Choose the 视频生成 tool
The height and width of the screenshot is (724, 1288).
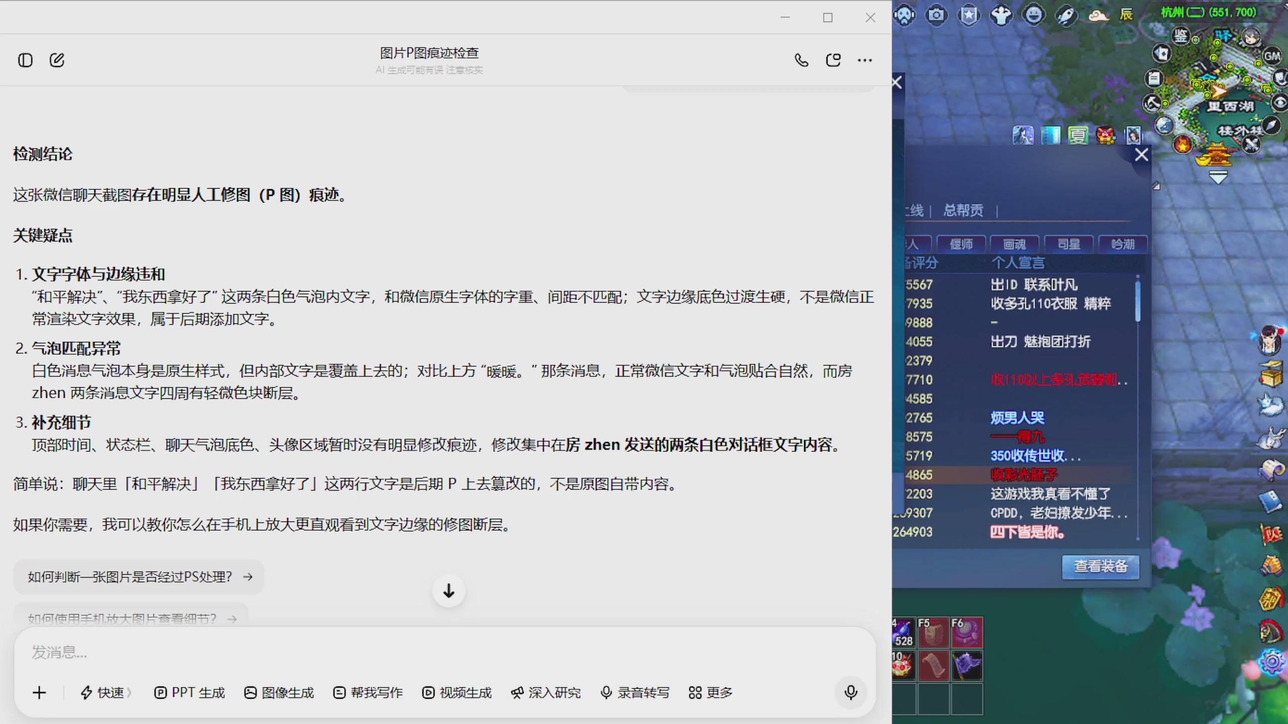(457, 693)
